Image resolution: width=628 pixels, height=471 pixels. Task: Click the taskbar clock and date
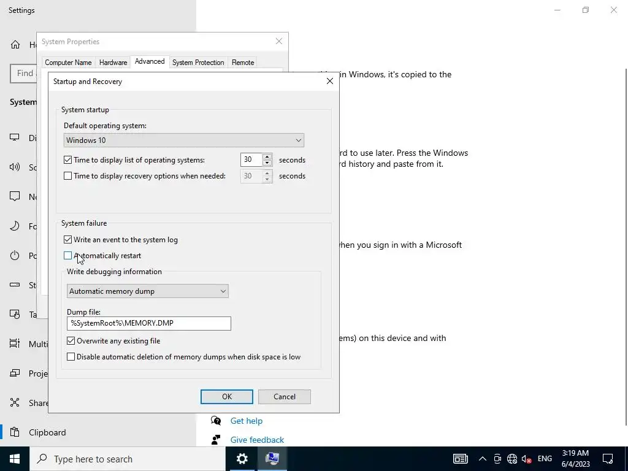pyautogui.click(x=575, y=459)
